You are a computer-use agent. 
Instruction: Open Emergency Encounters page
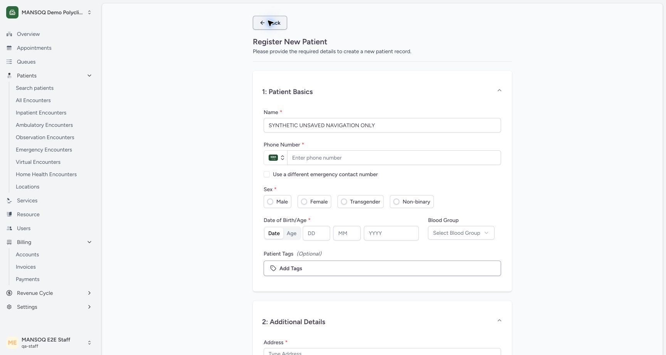click(44, 150)
